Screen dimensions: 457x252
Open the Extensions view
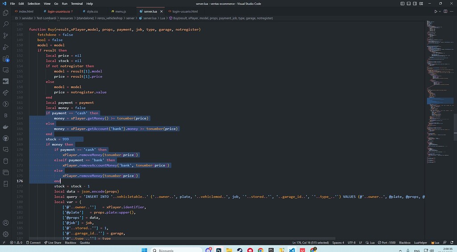point(6,59)
